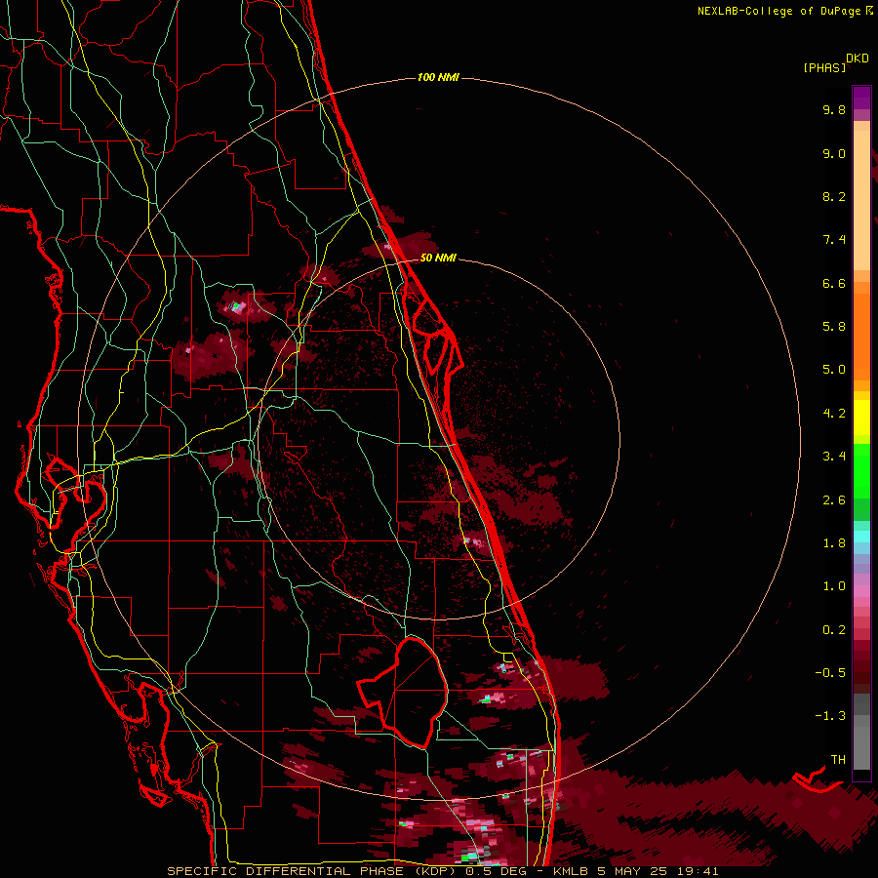Click the Specific Differential Phase KMLB caption
The width and height of the screenshot is (878, 878).
click(443, 871)
